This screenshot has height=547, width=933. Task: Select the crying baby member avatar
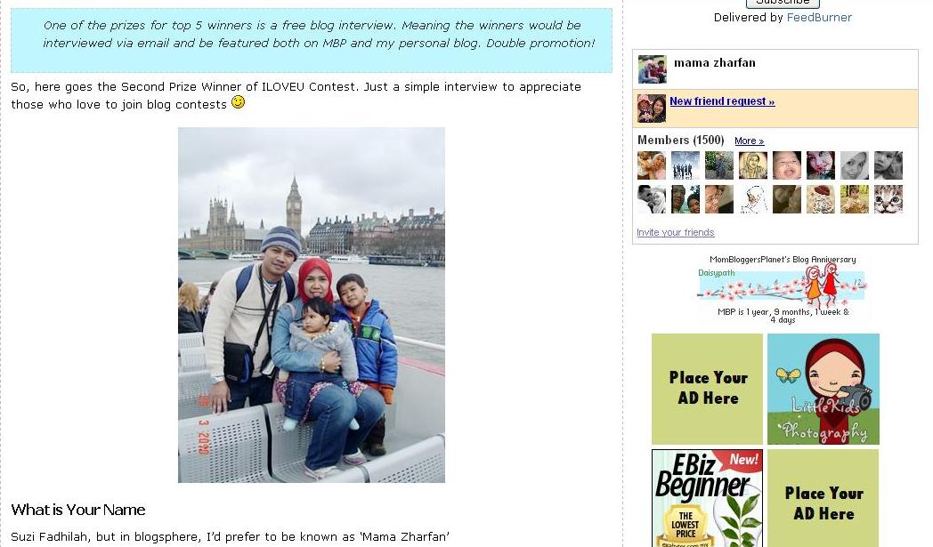787,165
